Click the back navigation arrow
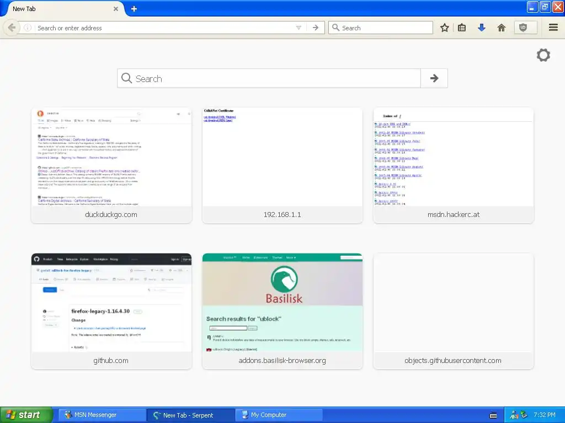The width and height of the screenshot is (565, 423). click(x=12, y=28)
